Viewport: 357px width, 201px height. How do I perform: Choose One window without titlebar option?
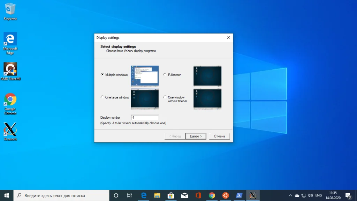[165, 97]
